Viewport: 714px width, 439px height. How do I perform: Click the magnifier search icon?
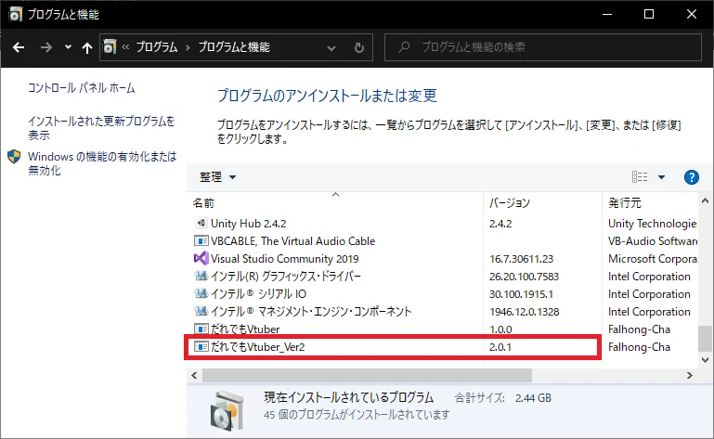404,47
